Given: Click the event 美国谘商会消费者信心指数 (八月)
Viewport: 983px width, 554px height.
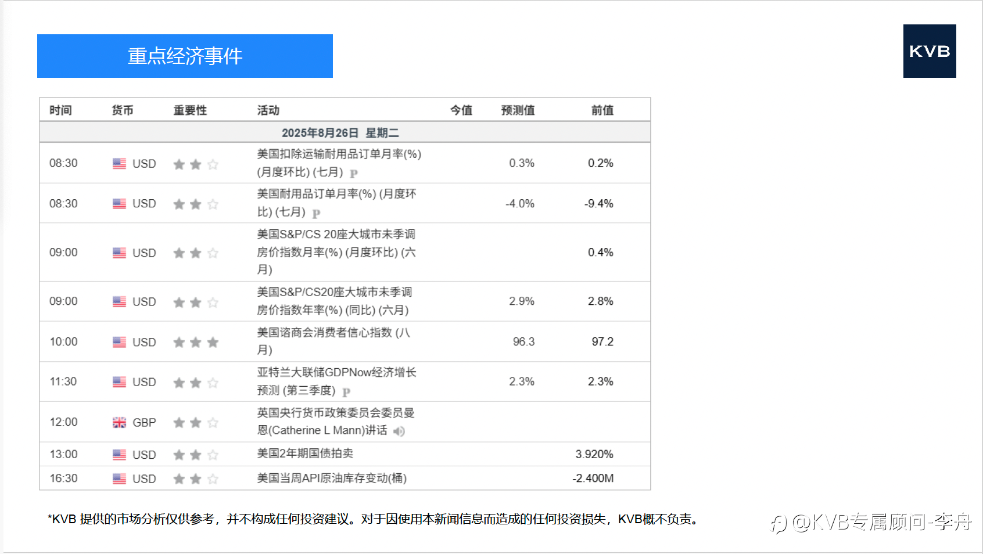Looking at the screenshot, I should pyautogui.click(x=334, y=341).
